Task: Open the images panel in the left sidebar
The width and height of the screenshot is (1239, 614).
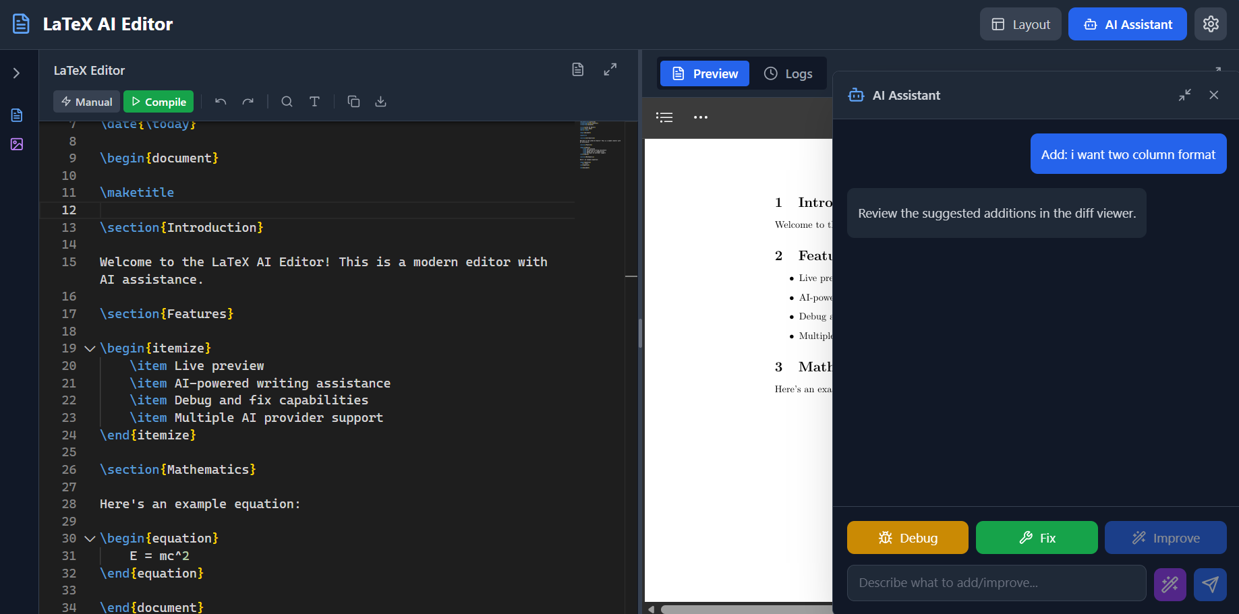Action: coord(17,144)
